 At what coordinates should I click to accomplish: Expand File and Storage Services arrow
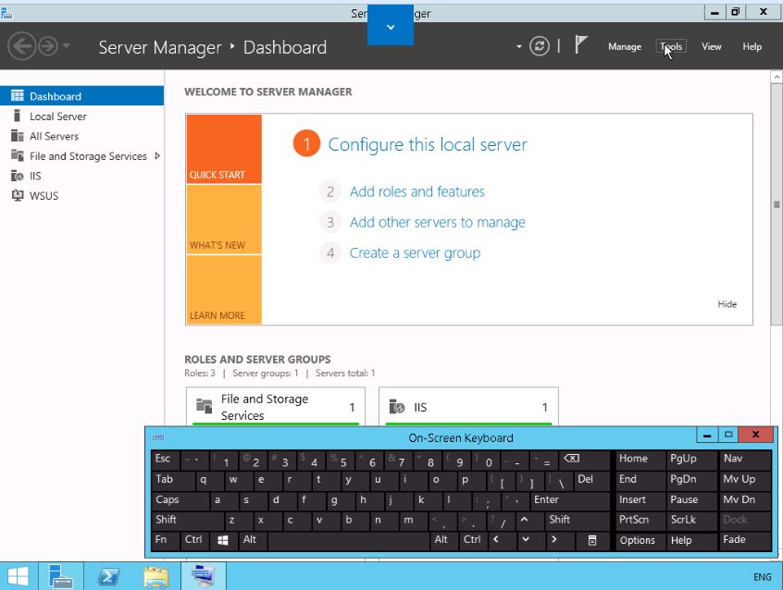coord(157,155)
